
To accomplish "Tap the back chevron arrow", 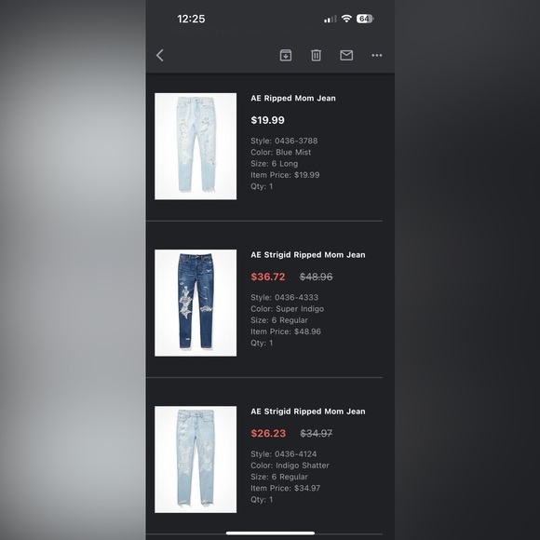I will tap(160, 55).
